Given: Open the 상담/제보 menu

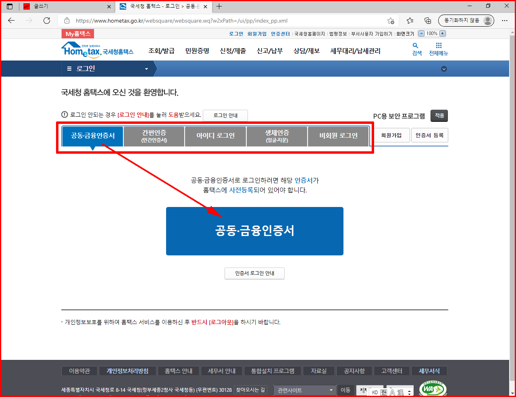Looking at the screenshot, I should pos(306,51).
